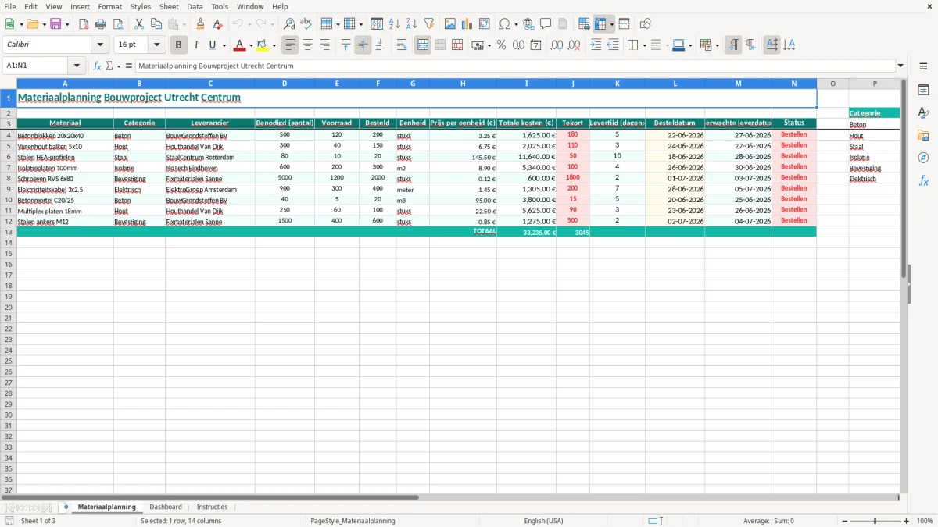Click into the Name Box showing A1:N1
The image size is (938, 527).
click(36, 66)
